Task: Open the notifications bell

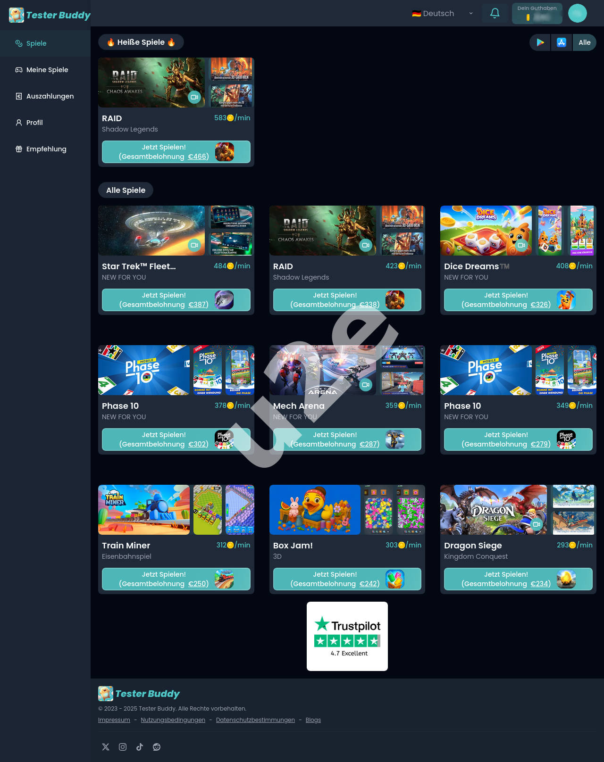Action: [495, 13]
